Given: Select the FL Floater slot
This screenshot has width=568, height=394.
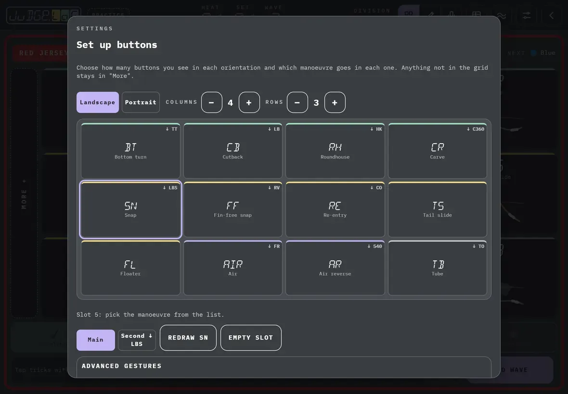Looking at the screenshot, I should pyautogui.click(x=130, y=268).
